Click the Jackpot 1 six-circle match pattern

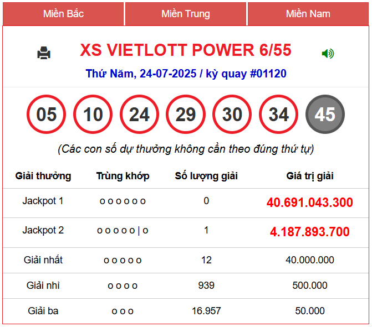tap(123, 201)
